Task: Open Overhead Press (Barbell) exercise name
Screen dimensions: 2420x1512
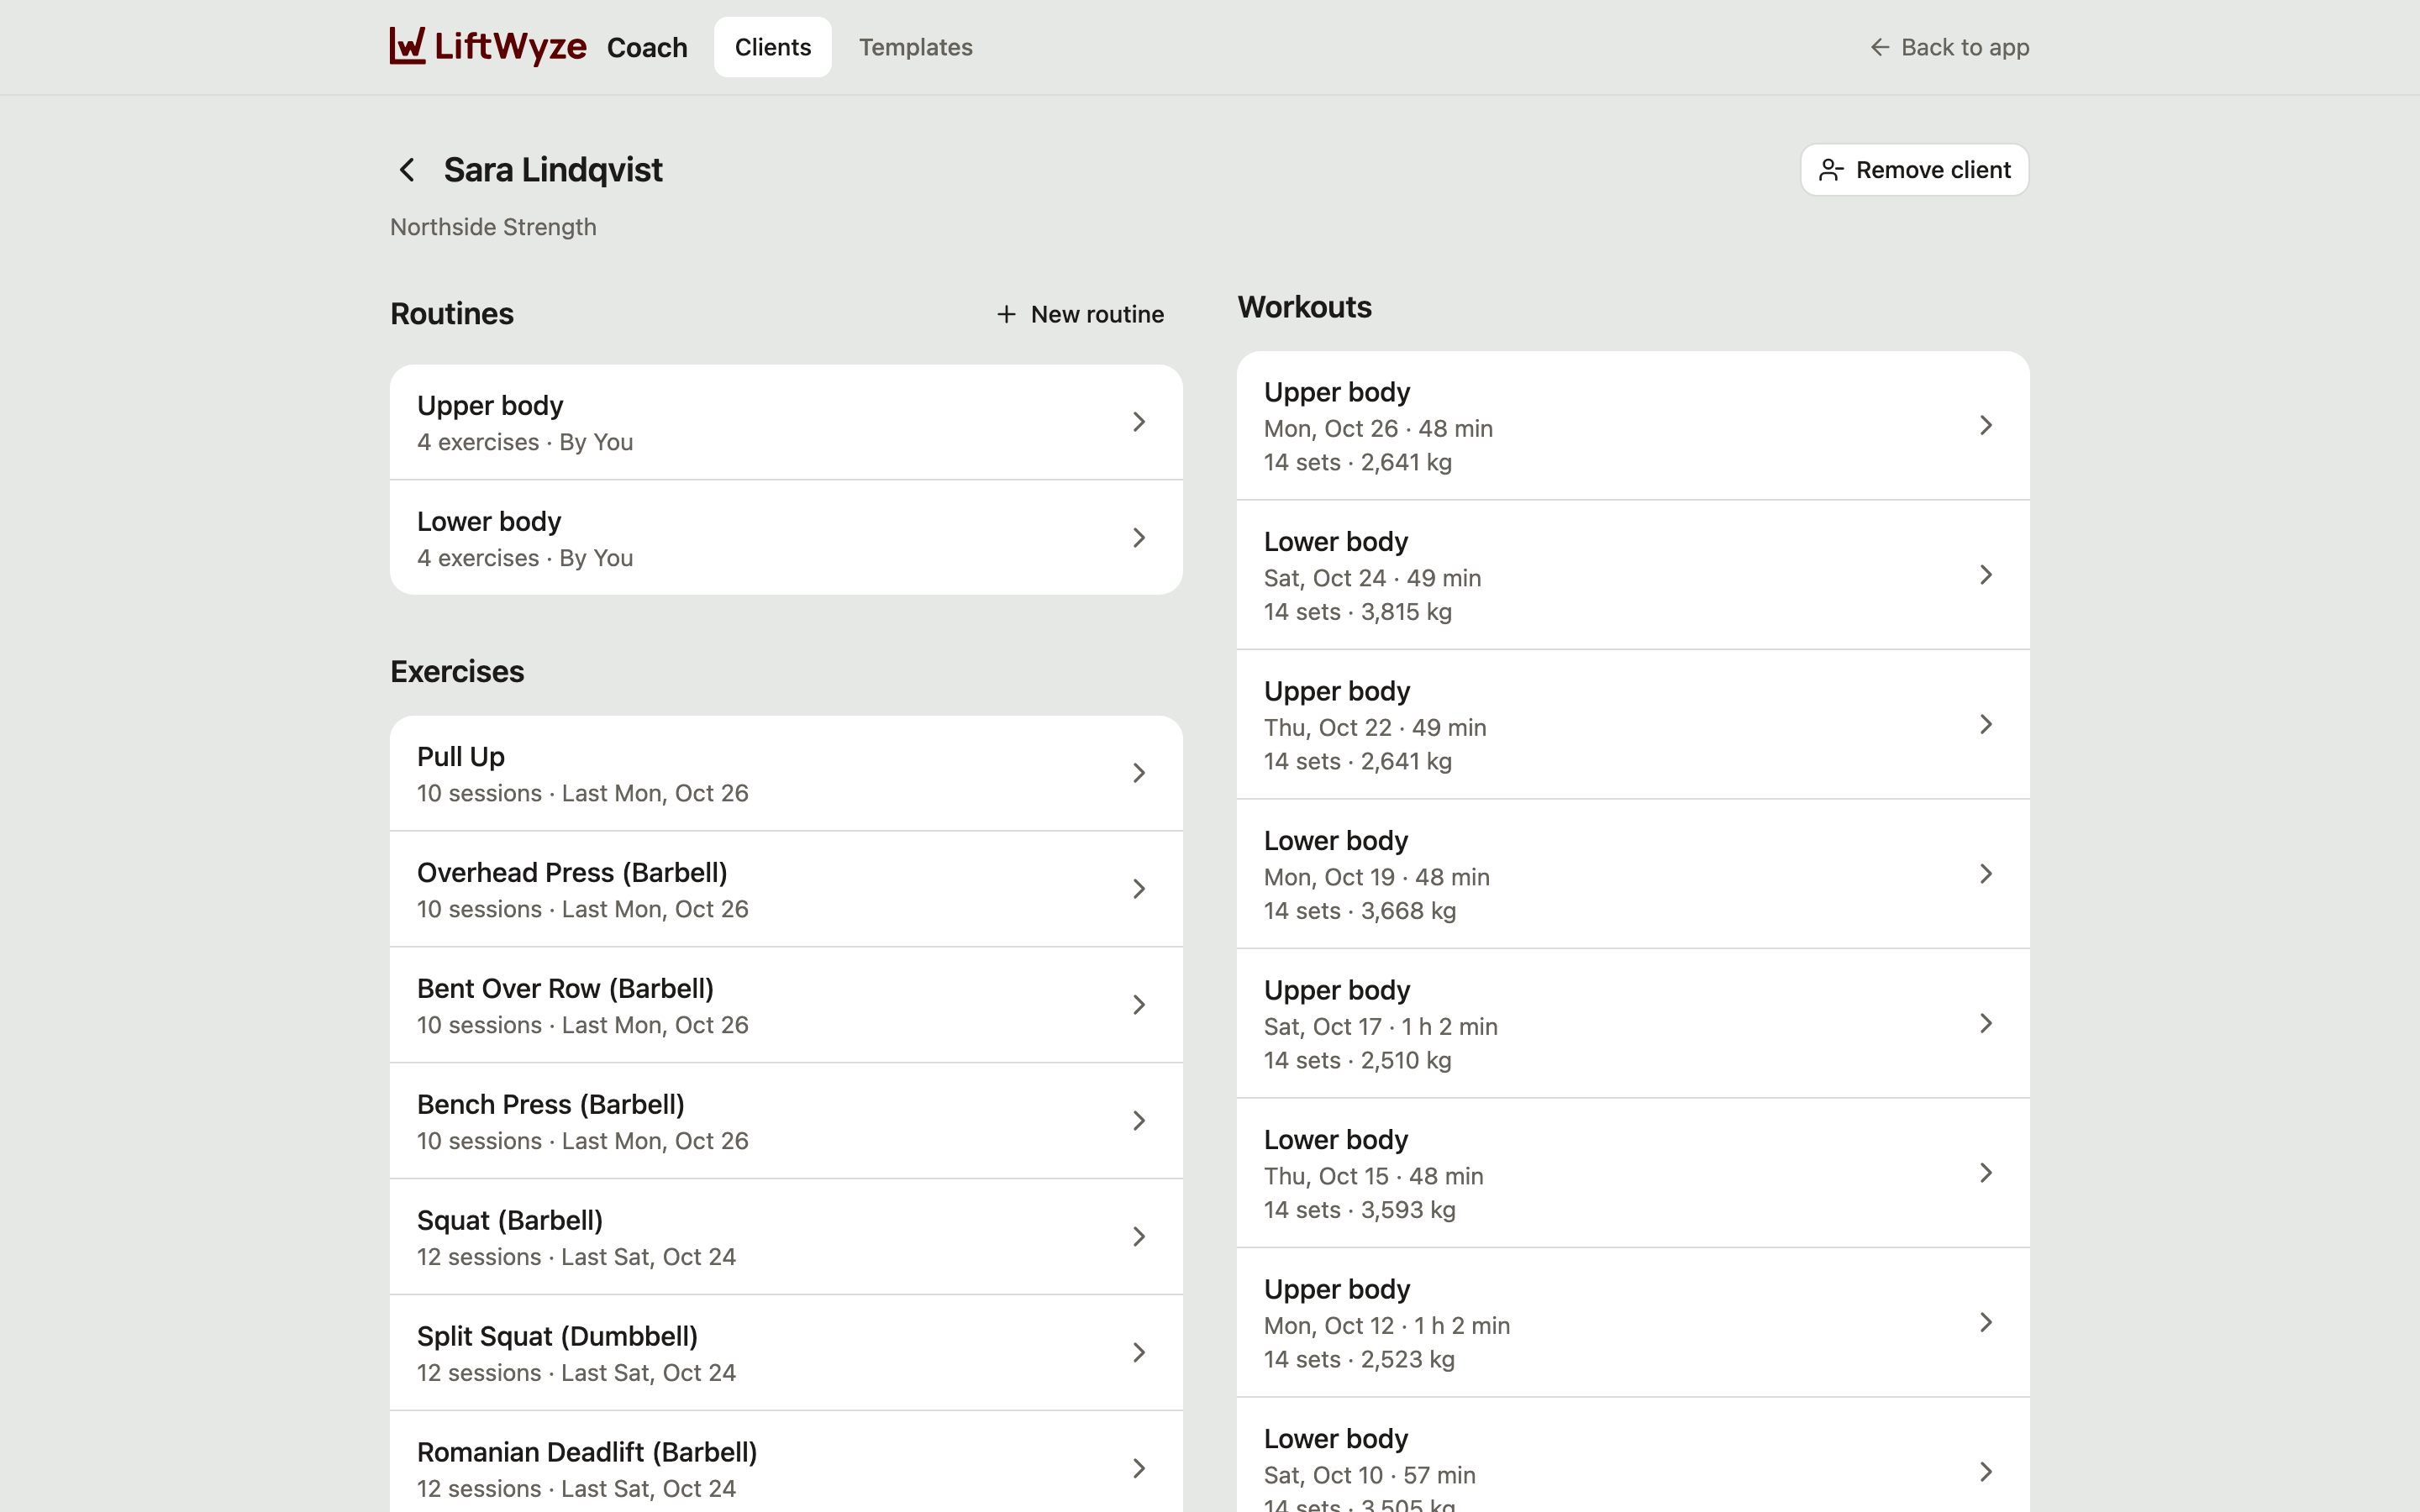Action: (x=572, y=873)
